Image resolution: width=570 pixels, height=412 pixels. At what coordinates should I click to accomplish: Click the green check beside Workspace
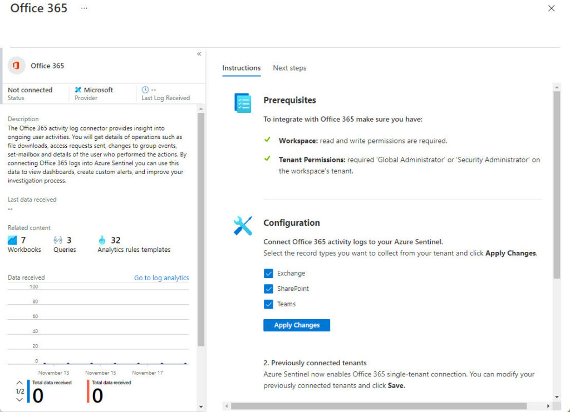[267, 140]
